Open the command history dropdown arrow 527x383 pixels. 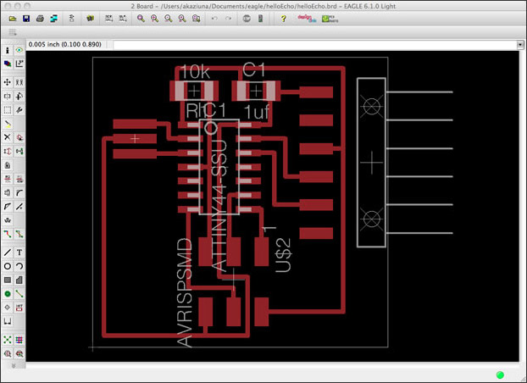pos(520,44)
